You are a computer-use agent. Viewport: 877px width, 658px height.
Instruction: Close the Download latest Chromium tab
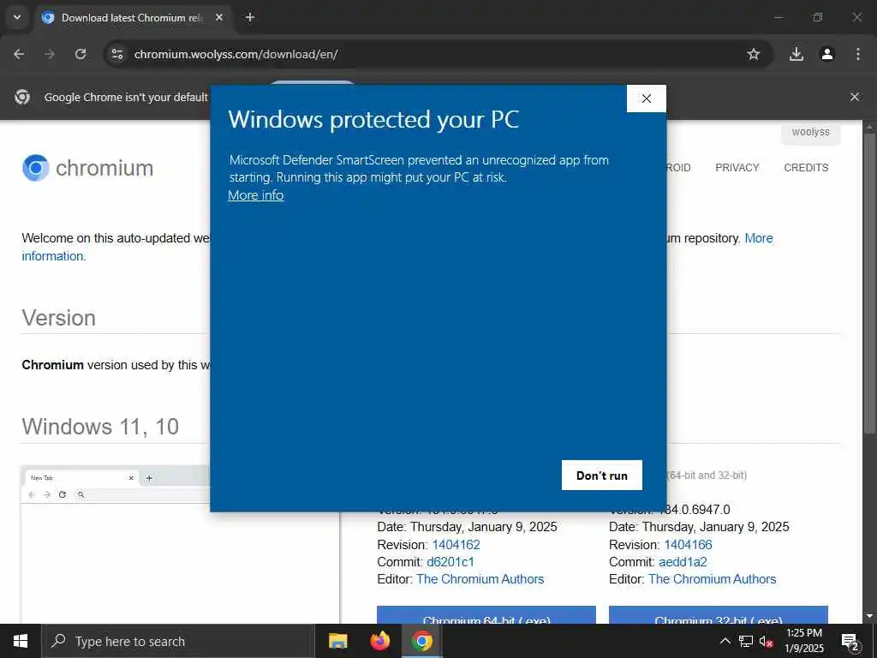(x=219, y=17)
